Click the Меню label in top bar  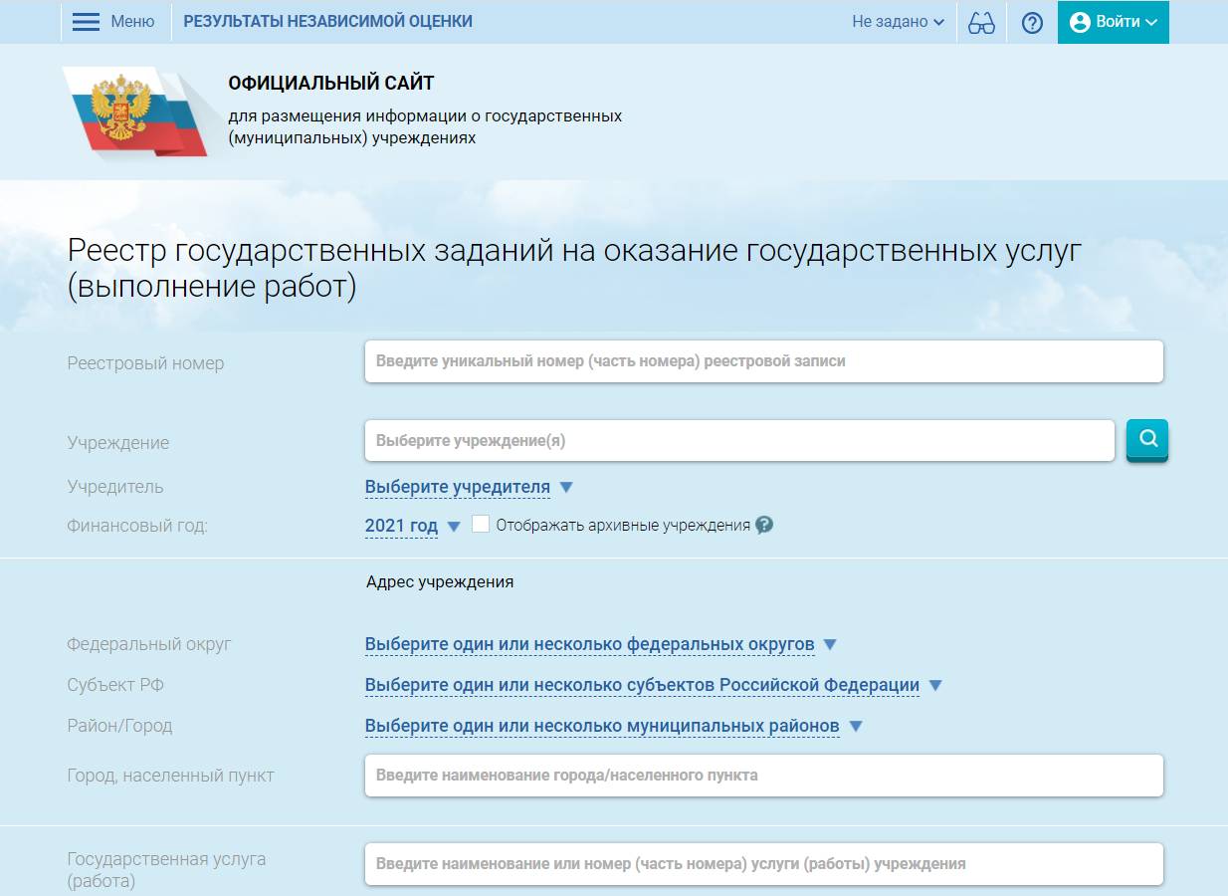tap(132, 22)
